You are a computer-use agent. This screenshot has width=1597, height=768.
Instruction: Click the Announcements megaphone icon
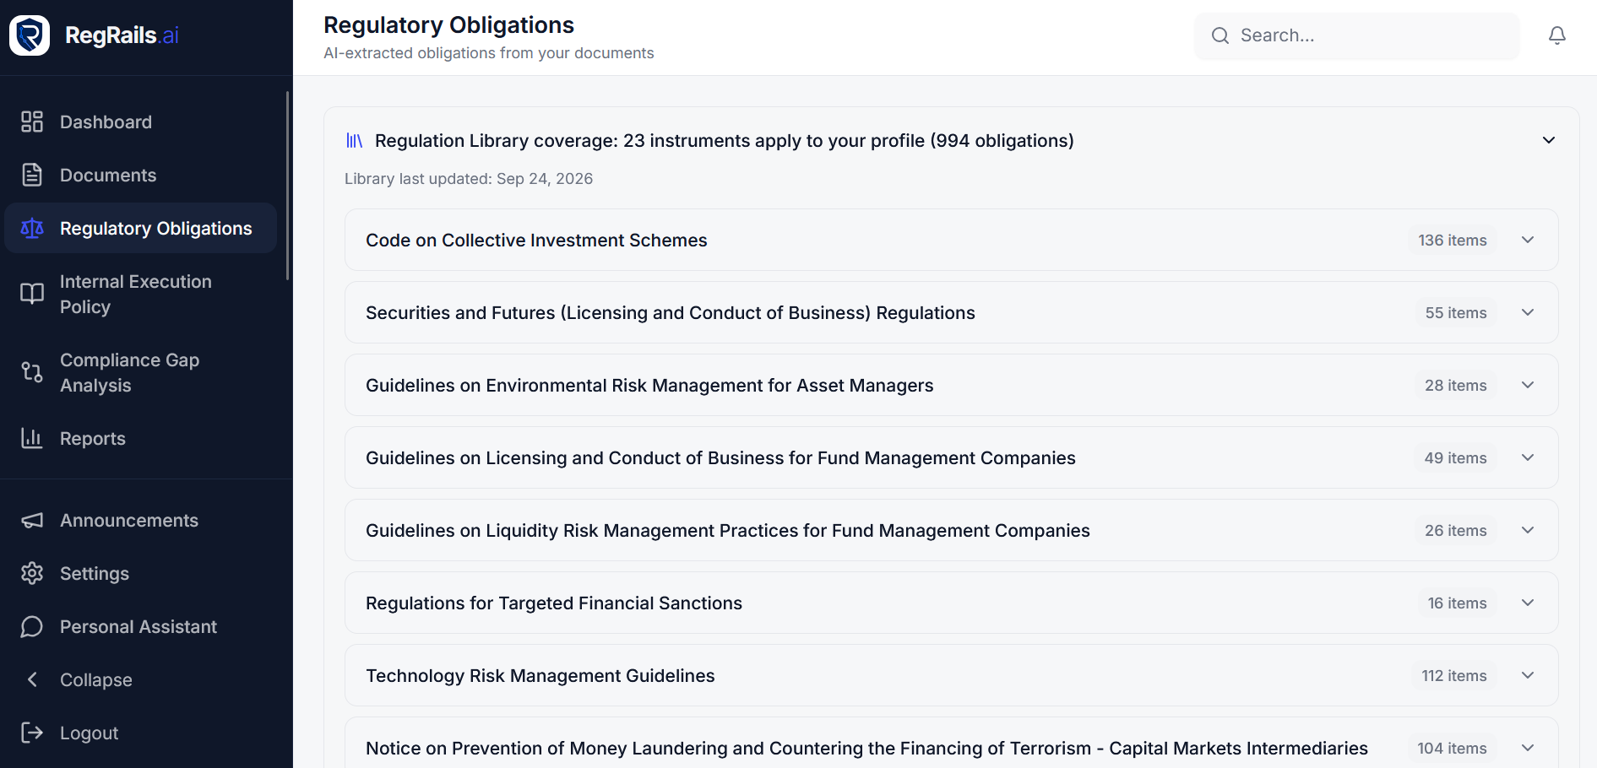32,520
